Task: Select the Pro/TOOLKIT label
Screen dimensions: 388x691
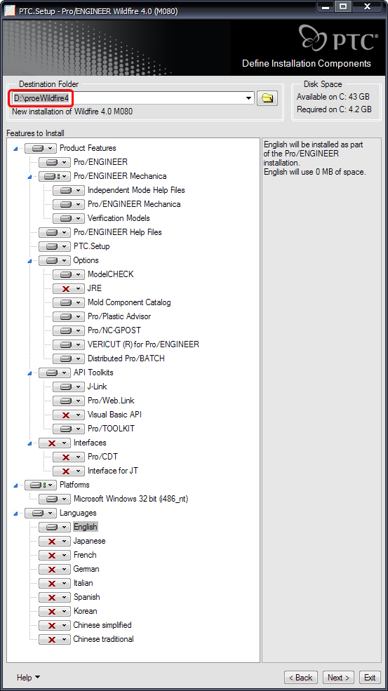Action: click(x=111, y=429)
